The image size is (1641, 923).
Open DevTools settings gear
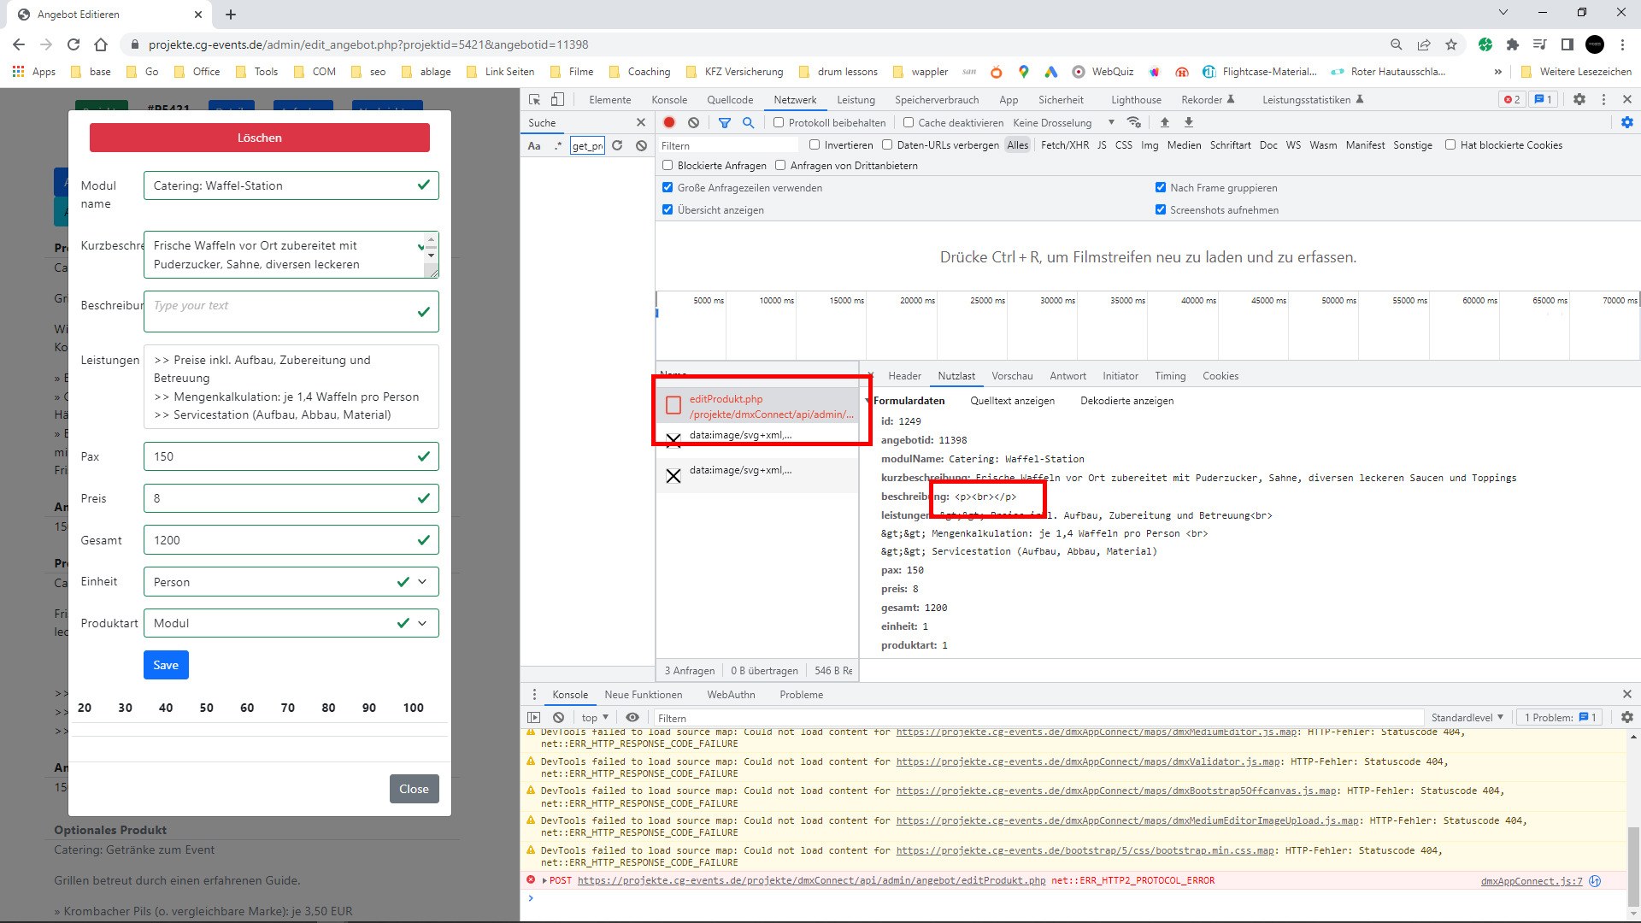(x=1579, y=100)
